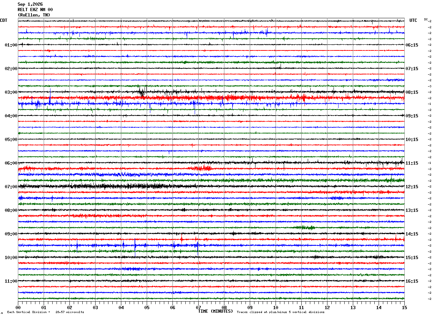Click the DC column header label
The image size is (433, 317).
[x=426, y=19]
